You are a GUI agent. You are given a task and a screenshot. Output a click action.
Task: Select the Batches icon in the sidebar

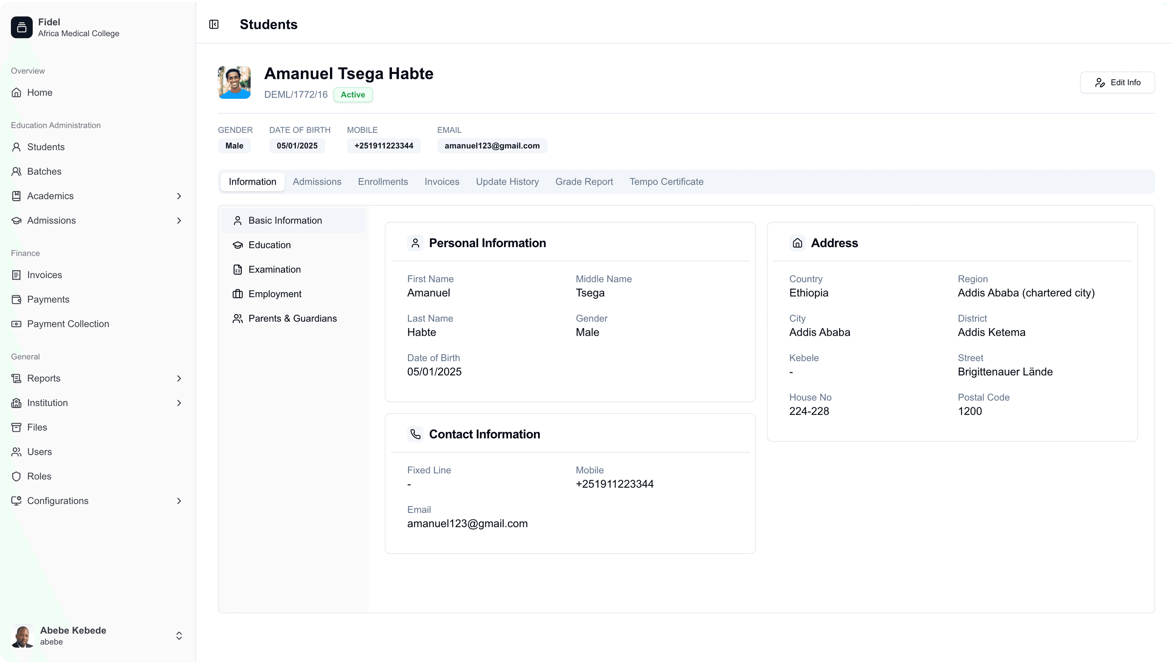coord(16,171)
